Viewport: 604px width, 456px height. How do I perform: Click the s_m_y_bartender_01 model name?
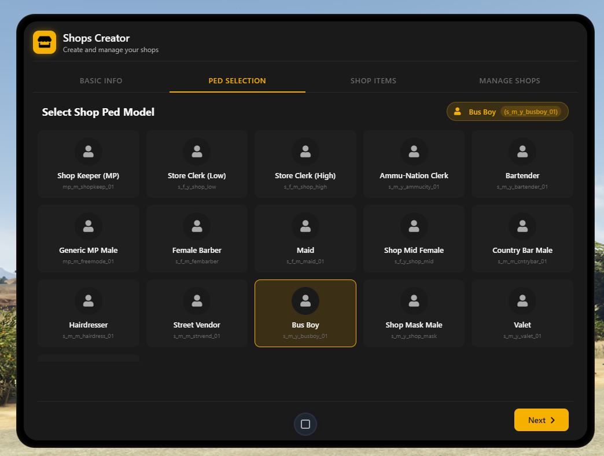522,187
